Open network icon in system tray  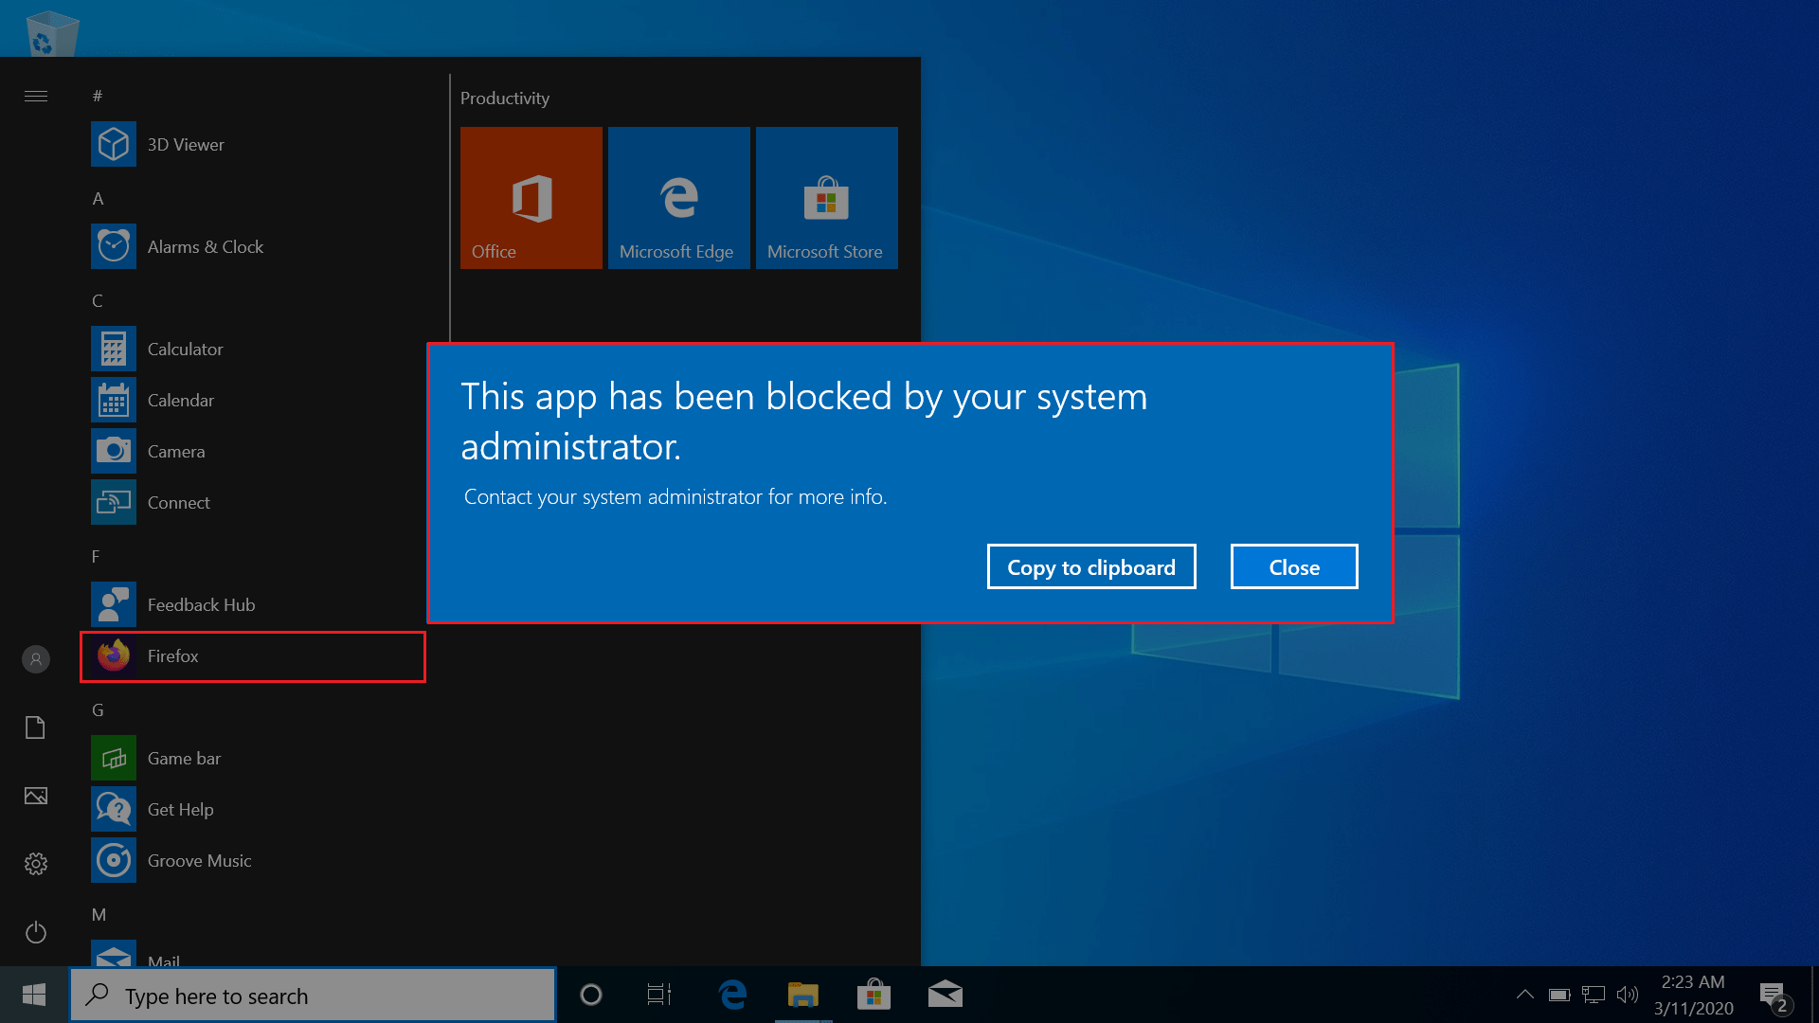pyautogui.click(x=1594, y=995)
